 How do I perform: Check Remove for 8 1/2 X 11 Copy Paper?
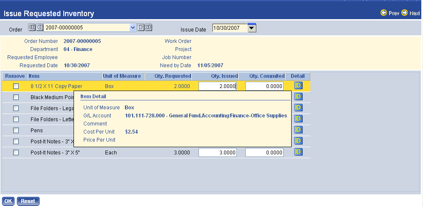click(x=16, y=86)
